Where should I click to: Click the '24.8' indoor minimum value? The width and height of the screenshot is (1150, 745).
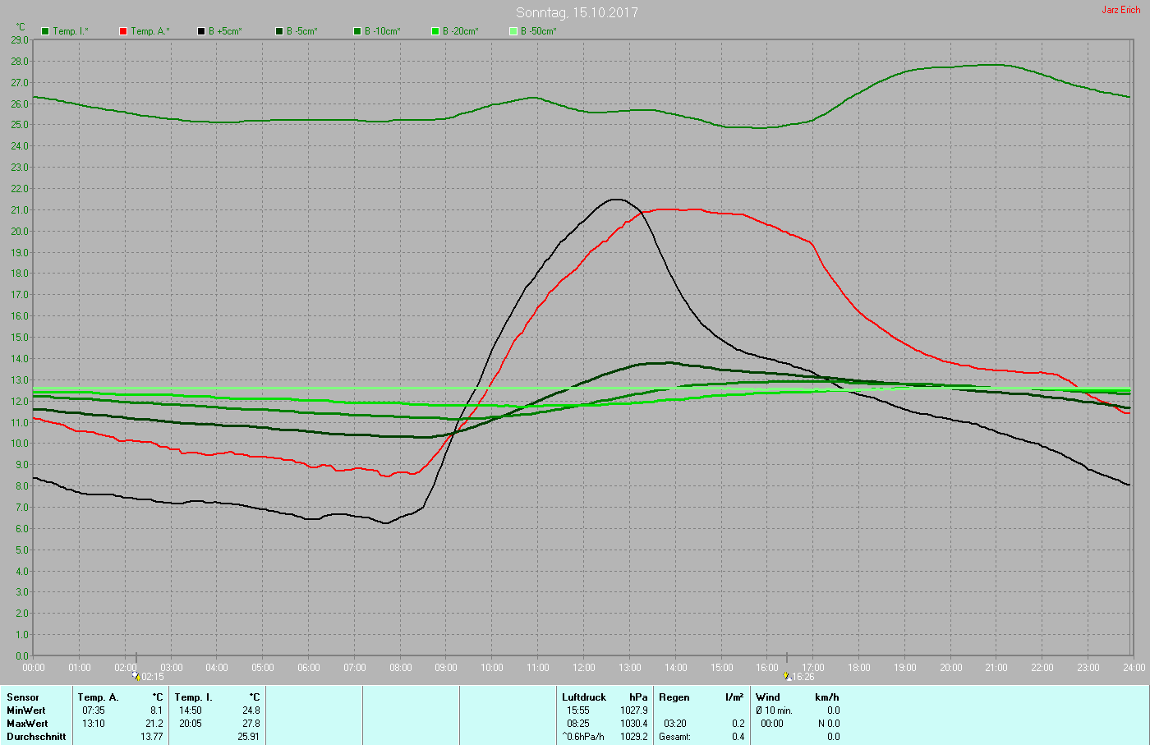[251, 711]
